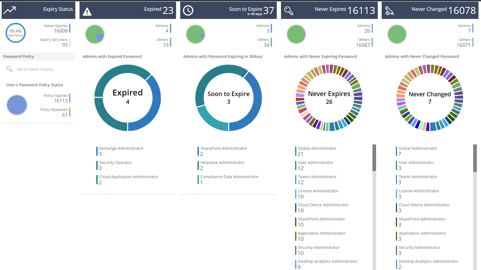Viewport: 481px width, 270px height.
Task: Click the small pie chart in Expired card
Action: (x=95, y=34)
